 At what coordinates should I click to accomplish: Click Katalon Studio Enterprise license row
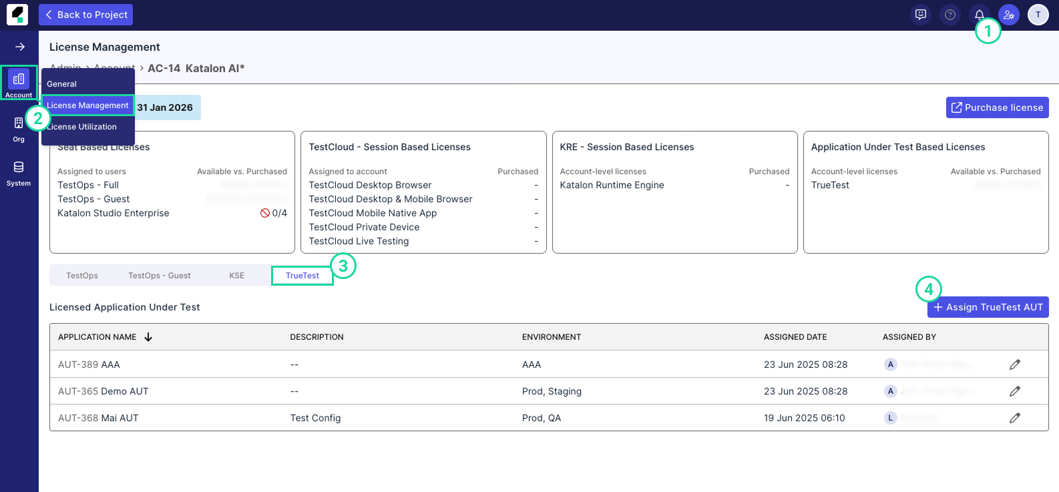(172, 213)
